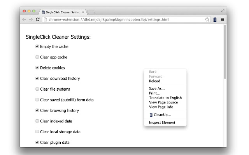Enter fullscreen with the window expand arrows
The image size is (249, 155).
(x=222, y=11)
